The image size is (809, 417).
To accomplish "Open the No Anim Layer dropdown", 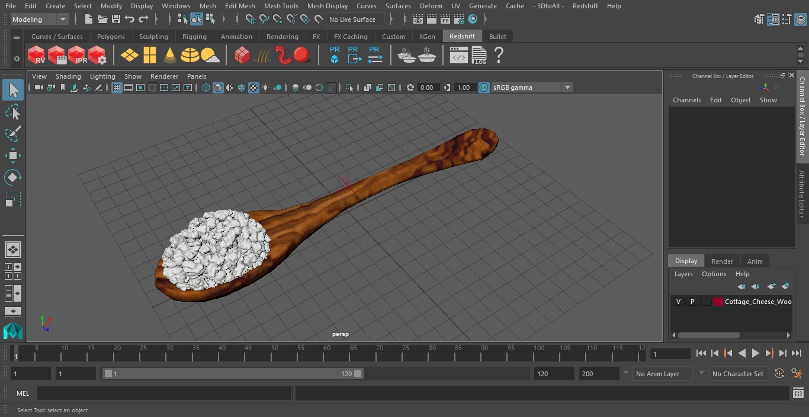I will 663,374.
